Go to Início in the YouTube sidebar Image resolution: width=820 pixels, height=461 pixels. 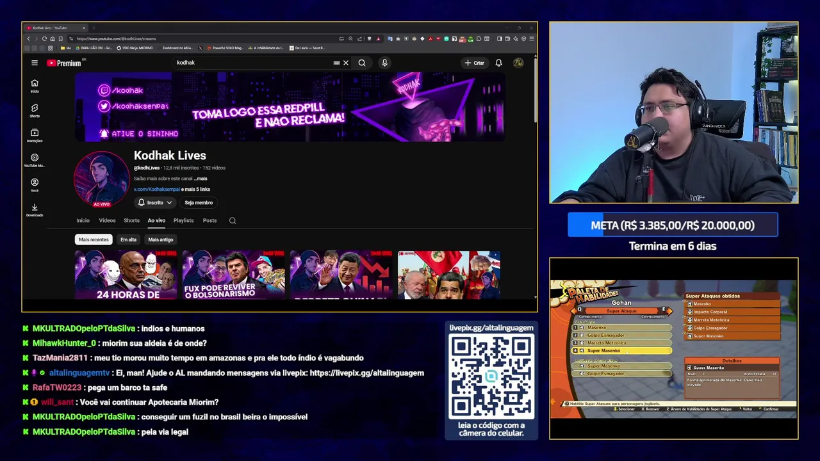tap(35, 85)
